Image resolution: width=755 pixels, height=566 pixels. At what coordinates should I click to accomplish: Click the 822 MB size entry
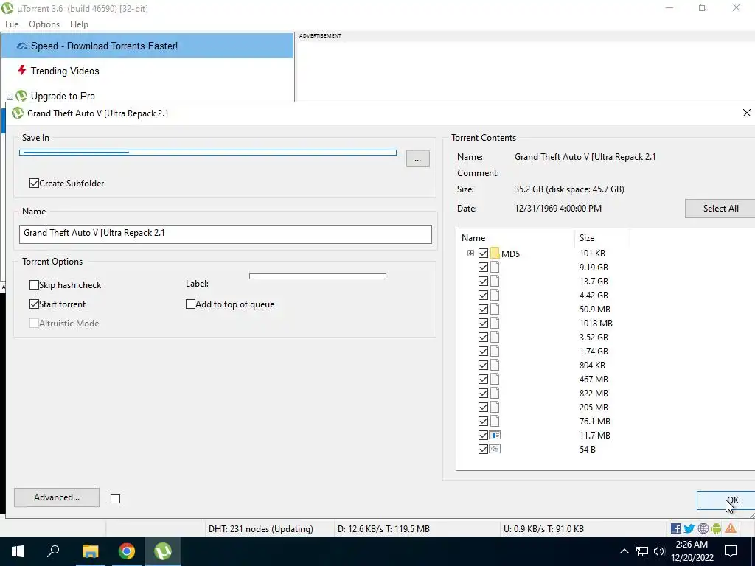(594, 393)
